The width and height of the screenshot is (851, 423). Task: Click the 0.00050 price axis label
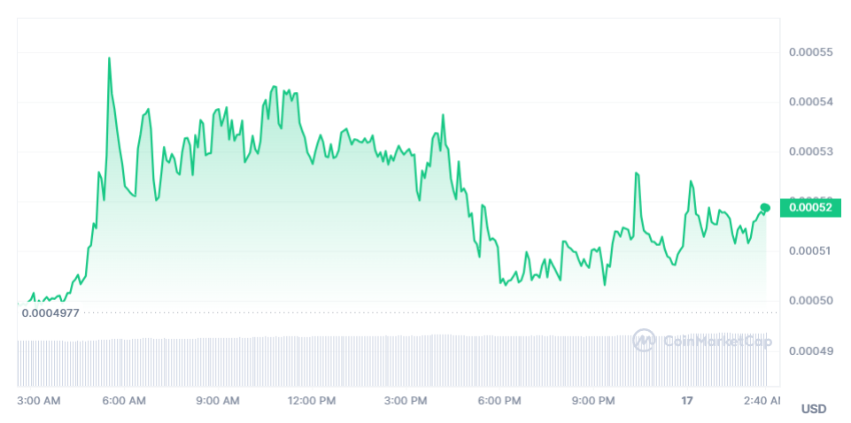pyautogui.click(x=810, y=301)
